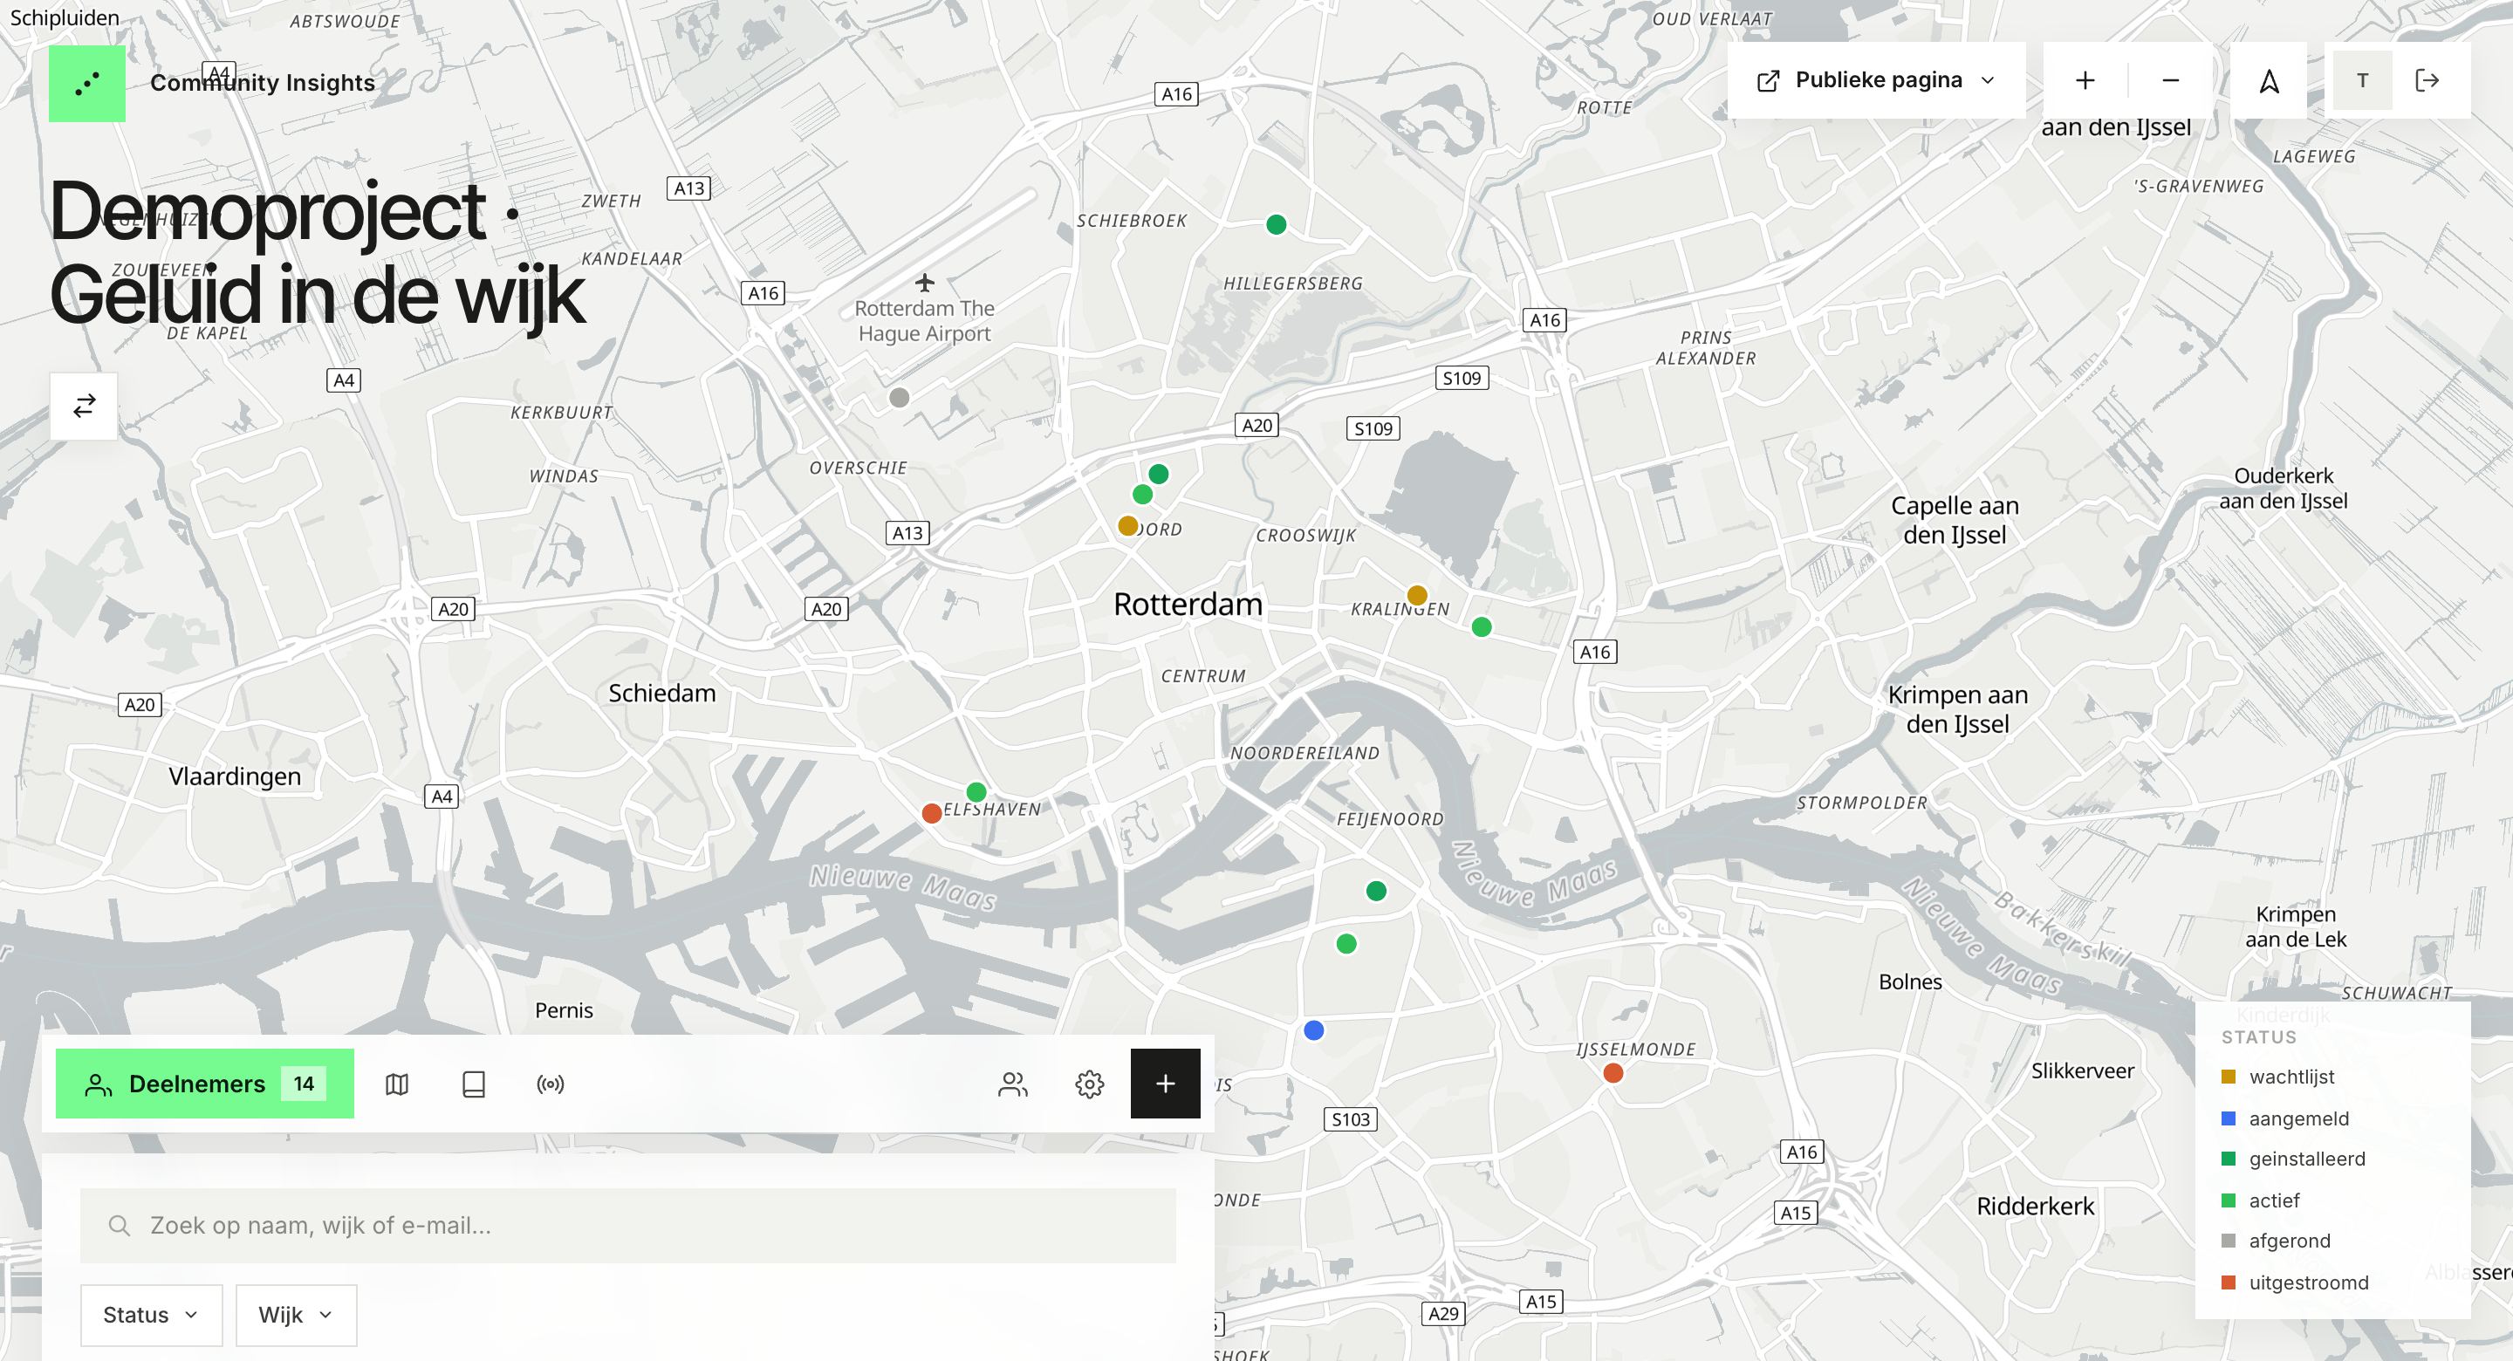
Task: Zoom in with the plus map control
Action: tap(2085, 81)
